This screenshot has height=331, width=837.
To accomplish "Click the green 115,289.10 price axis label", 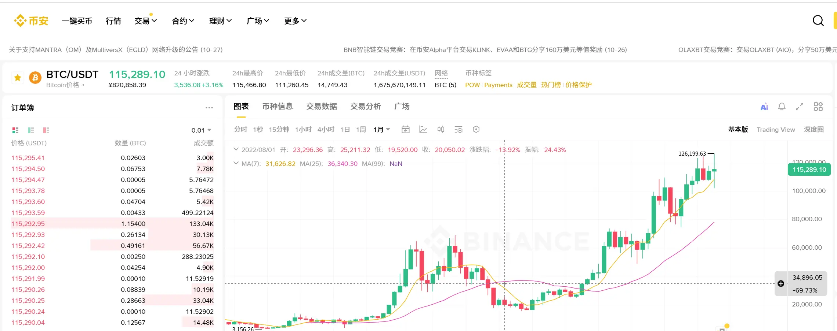I will pyautogui.click(x=809, y=170).
